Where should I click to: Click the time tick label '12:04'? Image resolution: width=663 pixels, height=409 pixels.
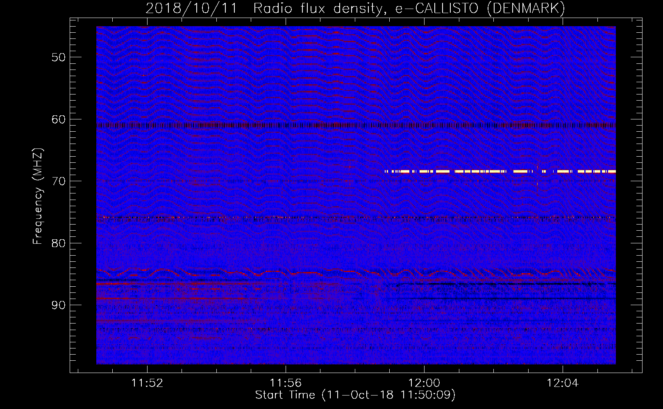tap(563, 383)
